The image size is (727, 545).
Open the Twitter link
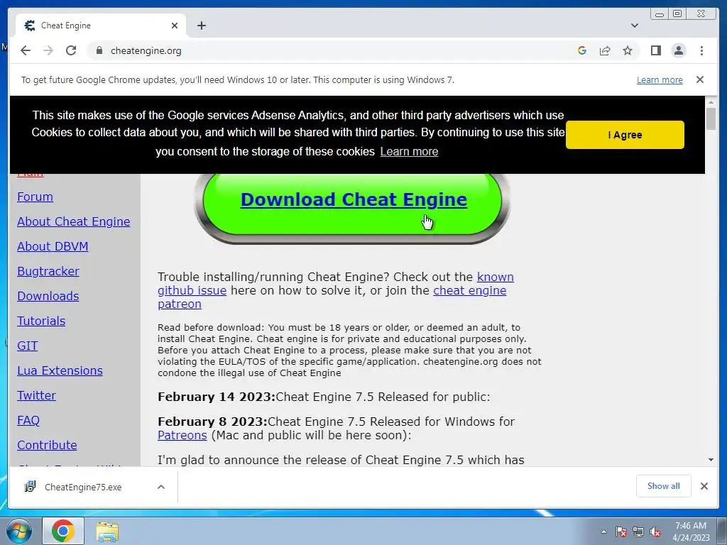pyautogui.click(x=37, y=395)
